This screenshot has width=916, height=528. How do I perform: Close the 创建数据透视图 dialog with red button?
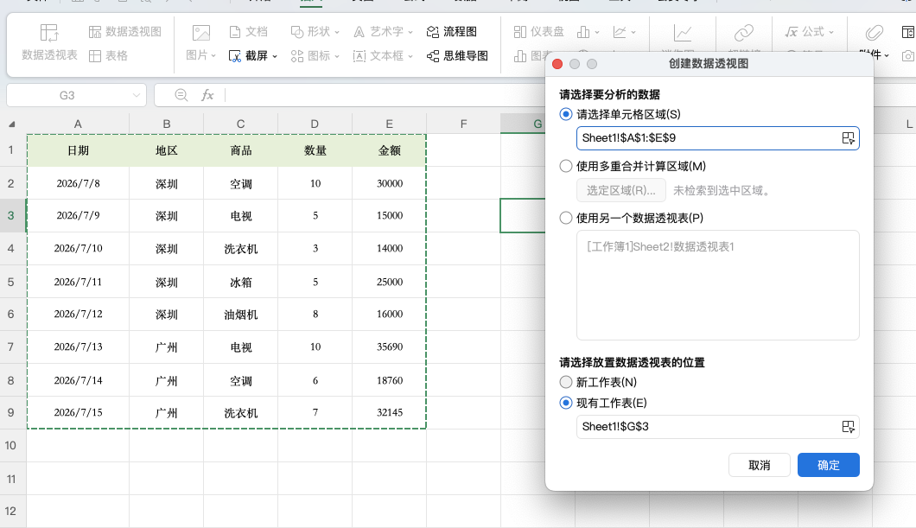(x=557, y=64)
